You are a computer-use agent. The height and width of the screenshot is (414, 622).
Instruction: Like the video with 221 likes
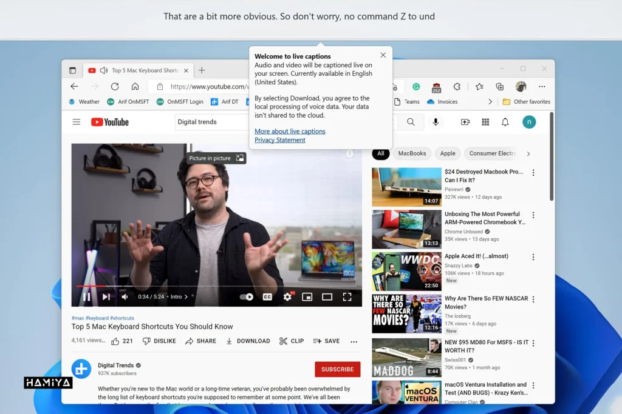121,341
